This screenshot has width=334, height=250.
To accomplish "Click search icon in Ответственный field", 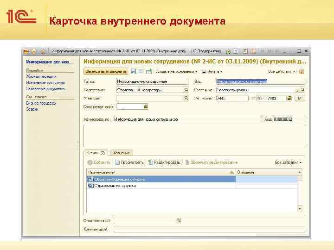I will [x=179, y=221].
